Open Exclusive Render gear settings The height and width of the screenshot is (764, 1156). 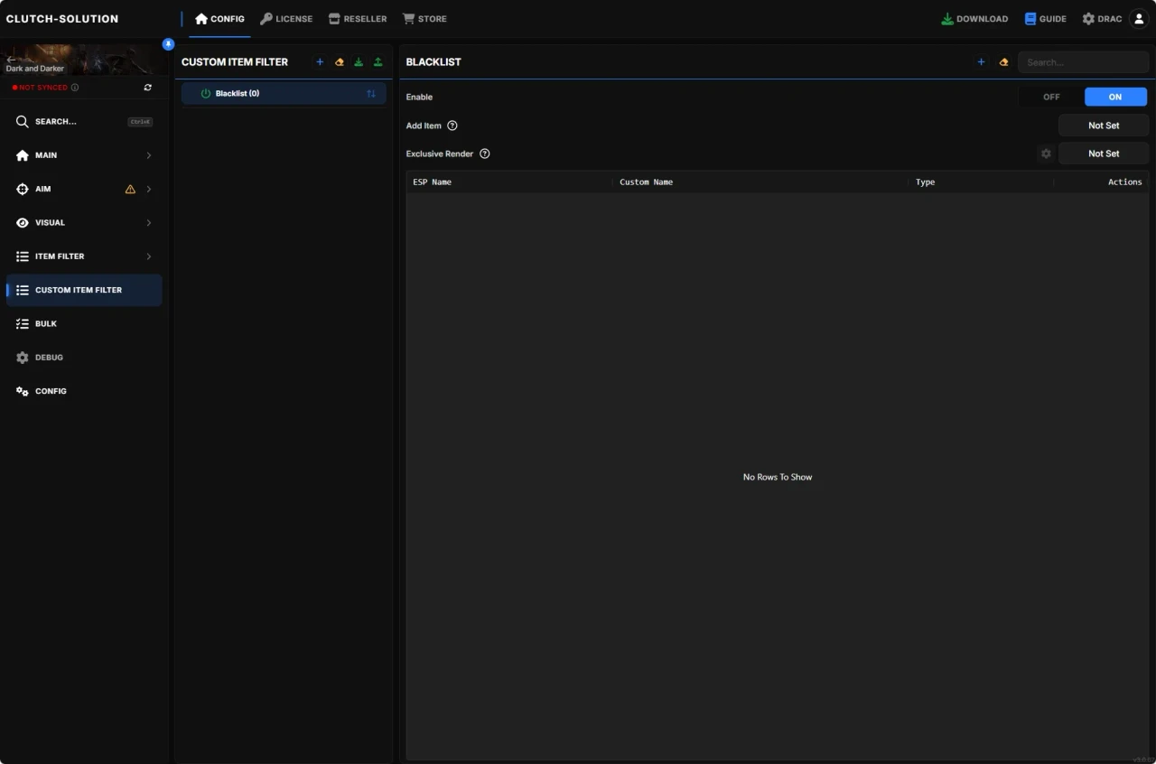coord(1046,154)
